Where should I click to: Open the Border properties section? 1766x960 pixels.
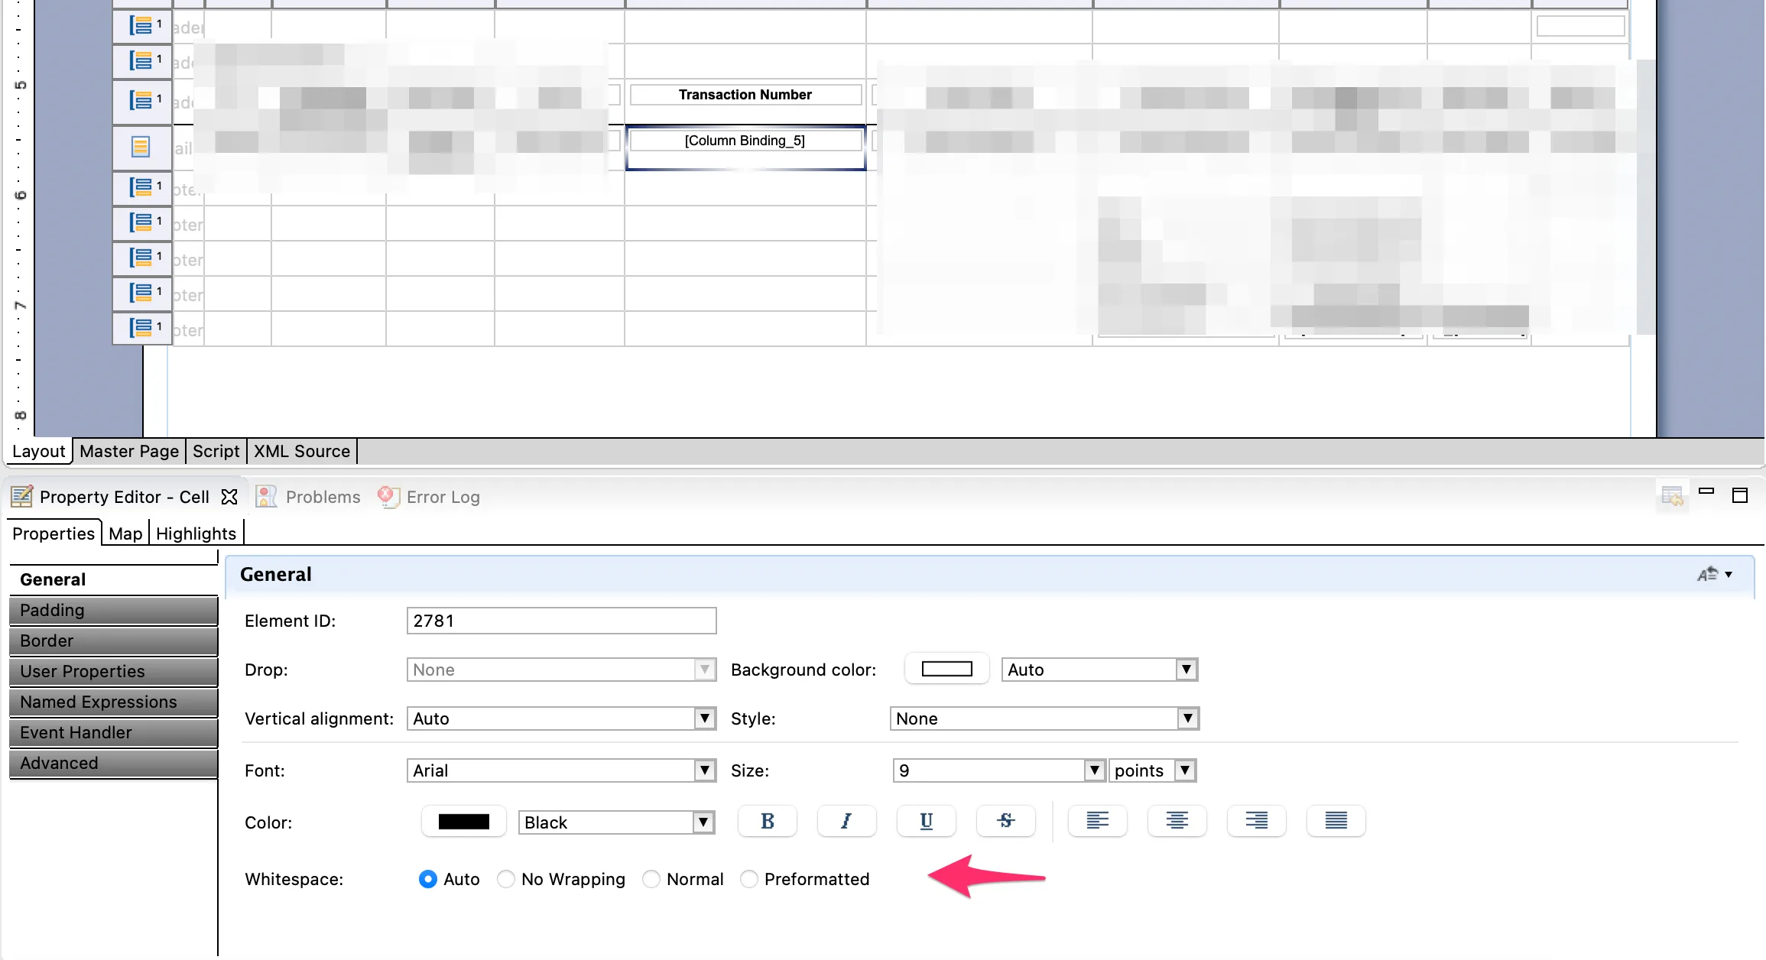click(x=113, y=641)
